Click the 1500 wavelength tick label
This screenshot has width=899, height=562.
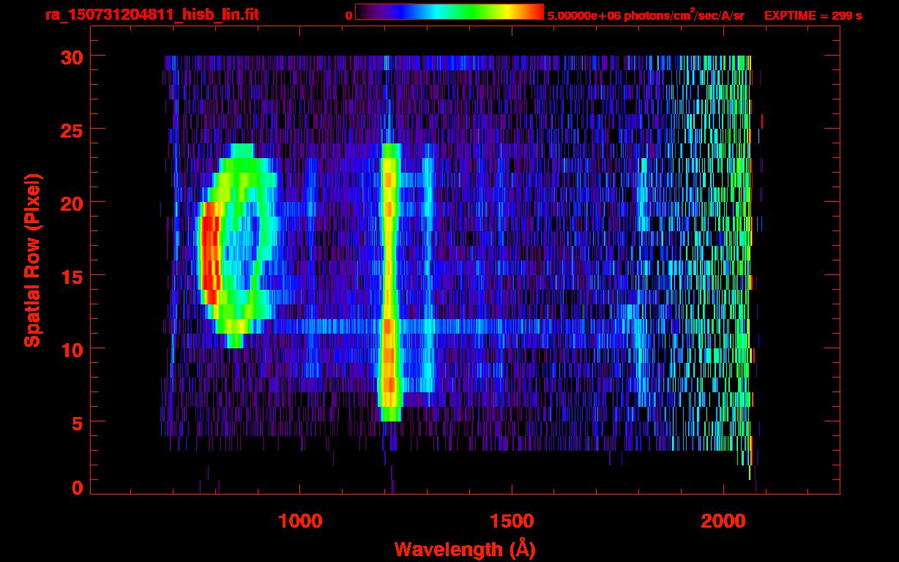512,521
